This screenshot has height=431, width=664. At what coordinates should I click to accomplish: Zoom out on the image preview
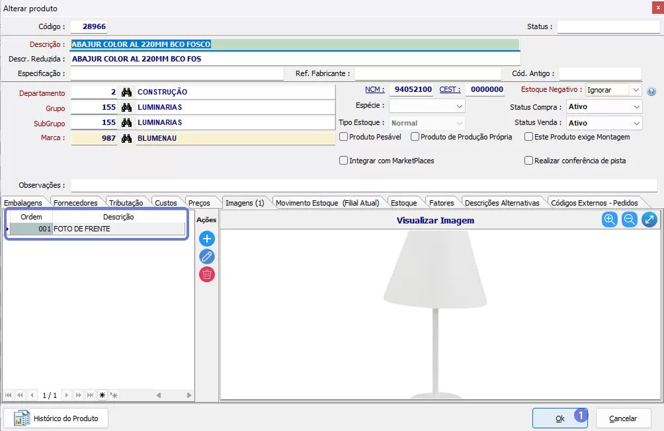click(x=630, y=220)
